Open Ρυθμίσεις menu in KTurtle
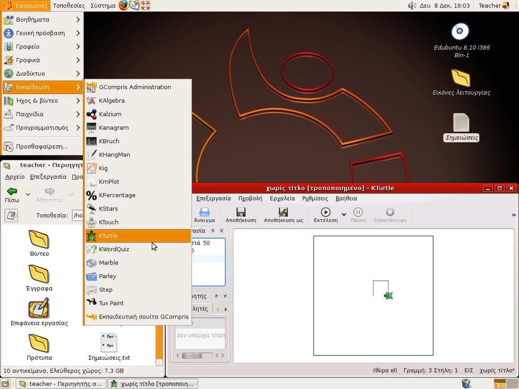519x389 pixels. point(315,199)
